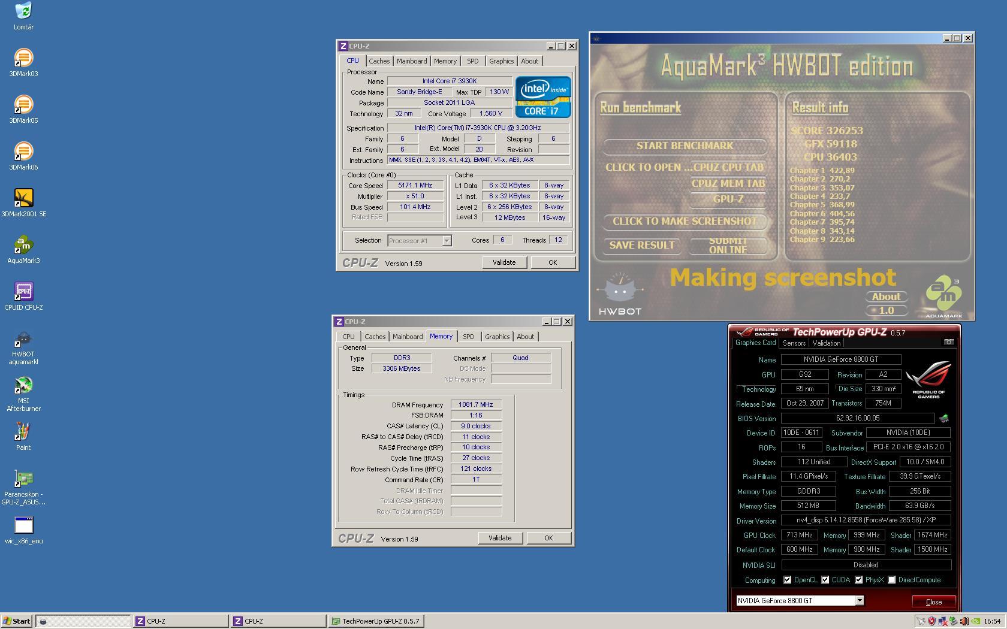1007x629 pixels.
Task: Click the HWBOT robot logo in AquaMark
Action: point(620,294)
